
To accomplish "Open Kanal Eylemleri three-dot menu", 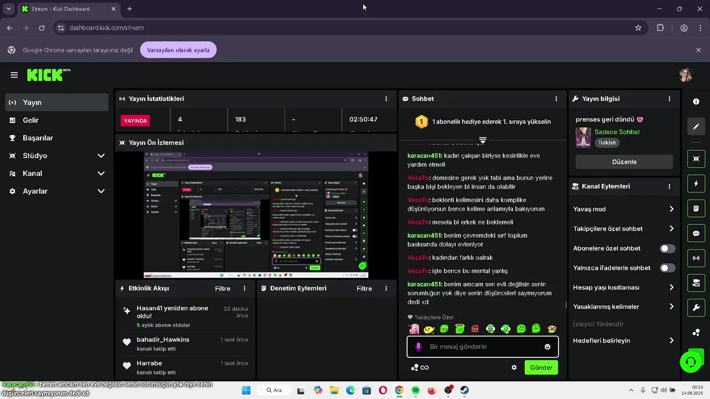I will (670, 187).
